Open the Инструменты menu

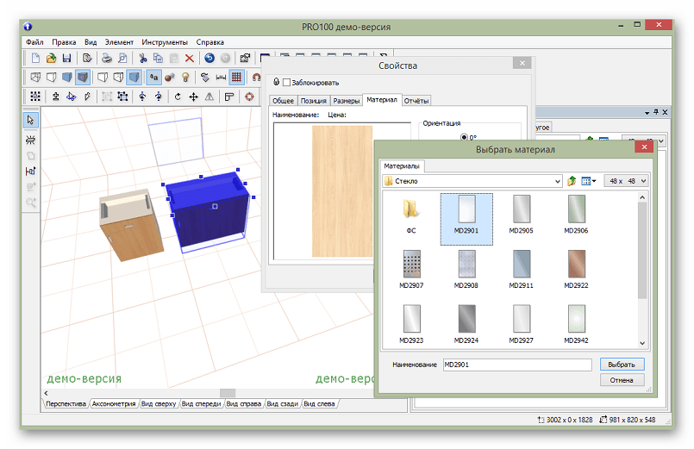[165, 41]
